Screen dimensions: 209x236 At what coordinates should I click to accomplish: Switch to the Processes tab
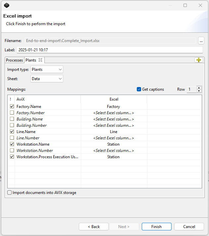[15, 60]
